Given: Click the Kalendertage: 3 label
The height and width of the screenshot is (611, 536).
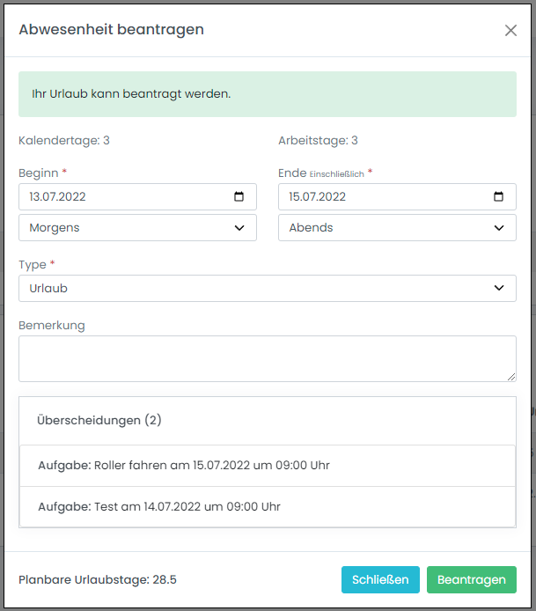Looking at the screenshot, I should tap(64, 140).
